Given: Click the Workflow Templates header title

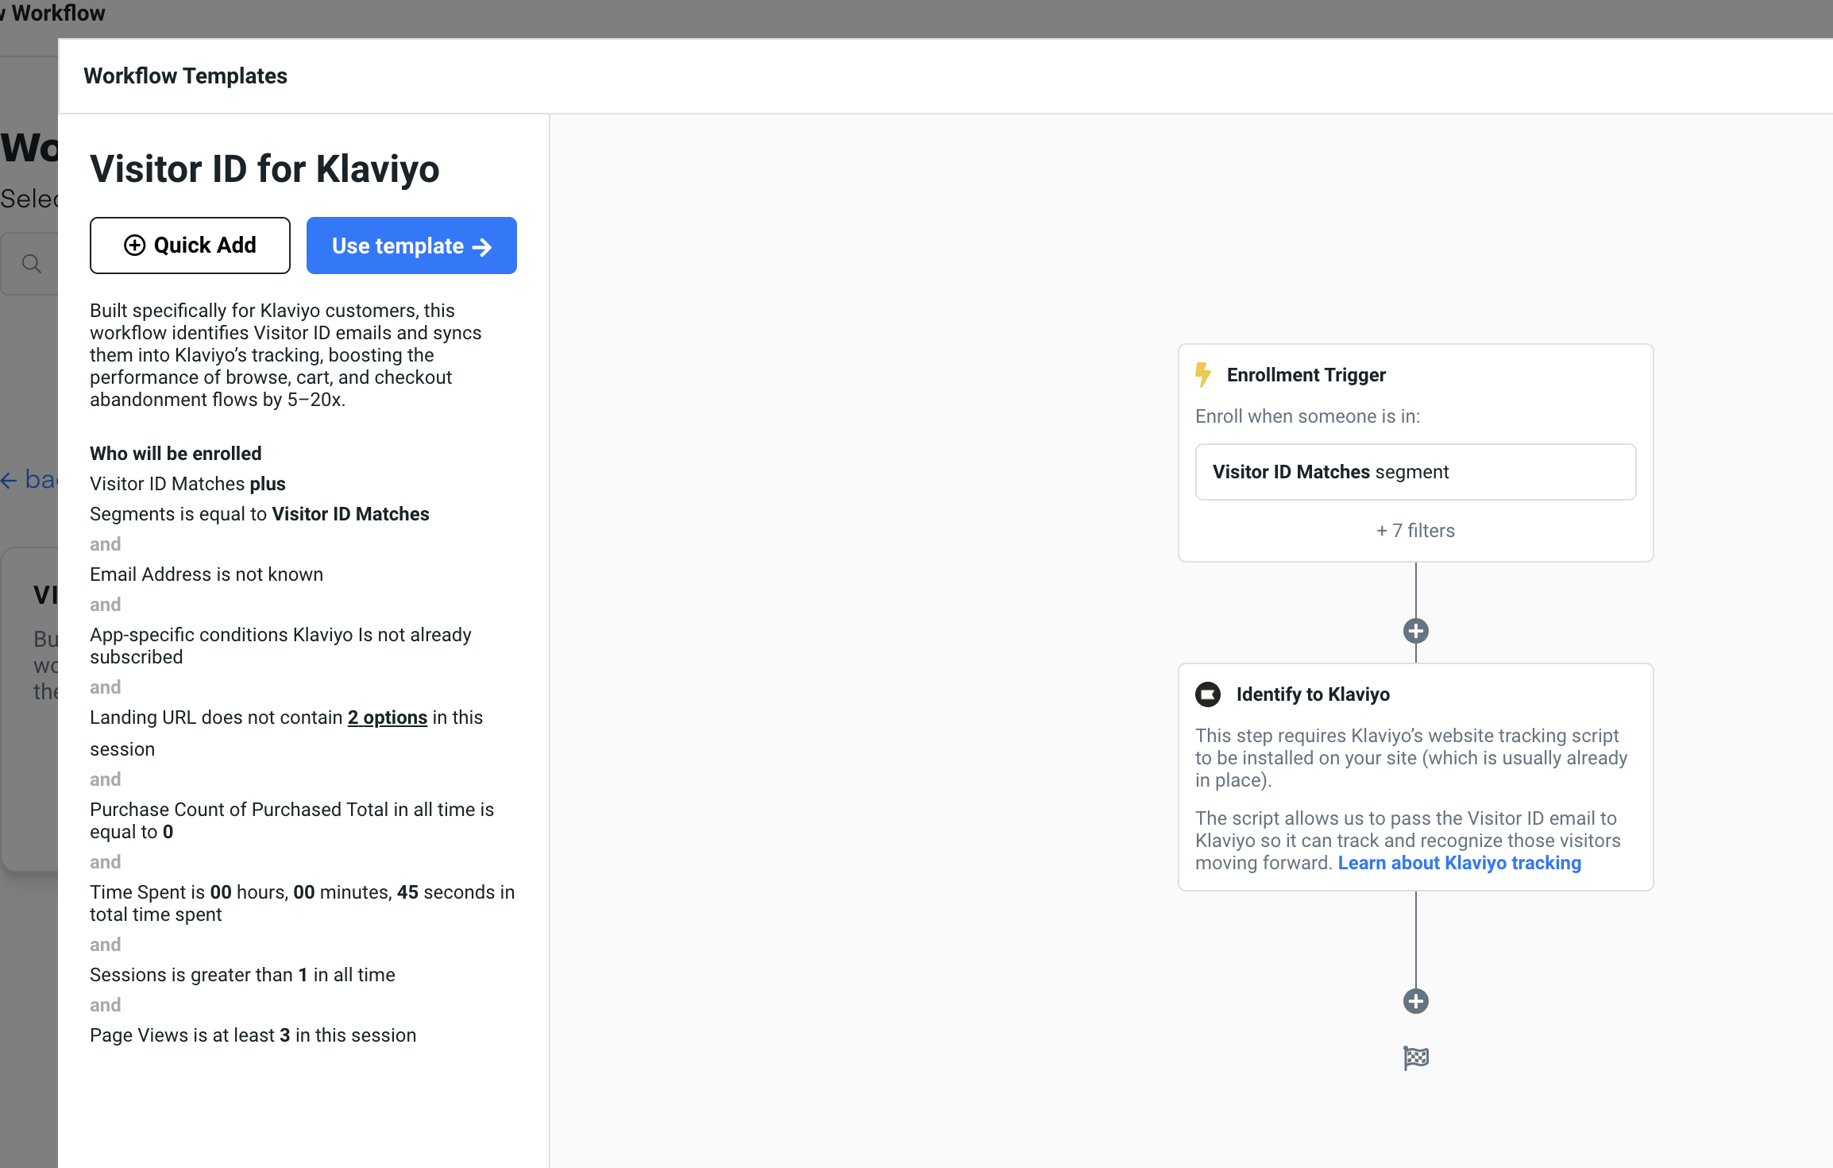Looking at the screenshot, I should (x=185, y=76).
